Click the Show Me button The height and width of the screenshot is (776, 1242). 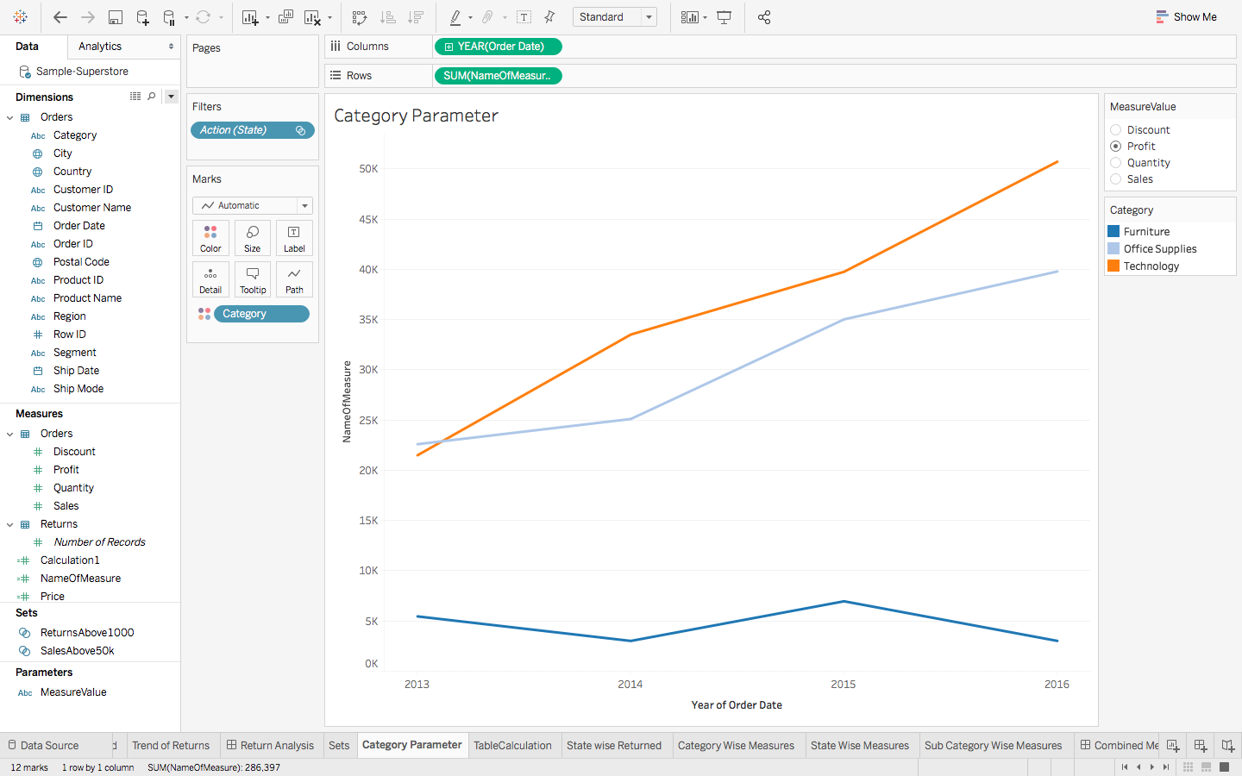pyautogui.click(x=1186, y=17)
